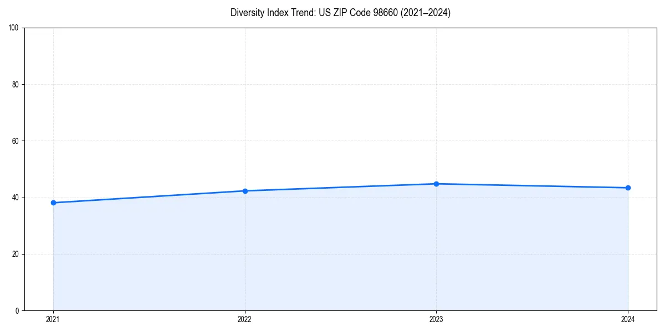665x332 pixels.
Task: Click the lowest point on the trend line
Action: pos(53,203)
